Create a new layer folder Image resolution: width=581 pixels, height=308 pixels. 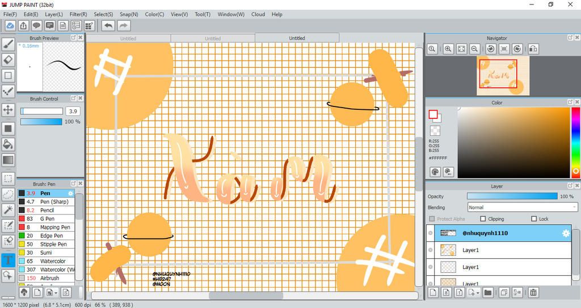488,293
